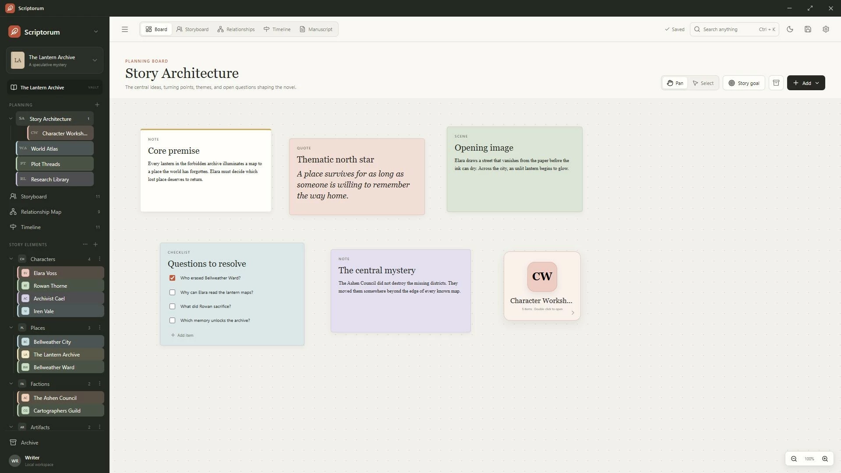Click the WR writer avatar
Image resolution: width=841 pixels, height=473 pixels.
pyautogui.click(x=15, y=461)
